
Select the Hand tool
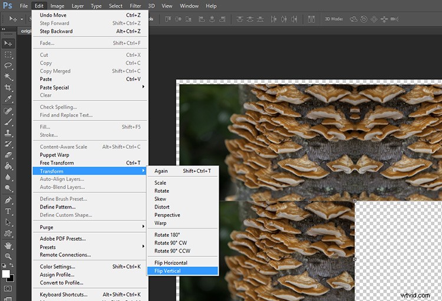pos(8,245)
